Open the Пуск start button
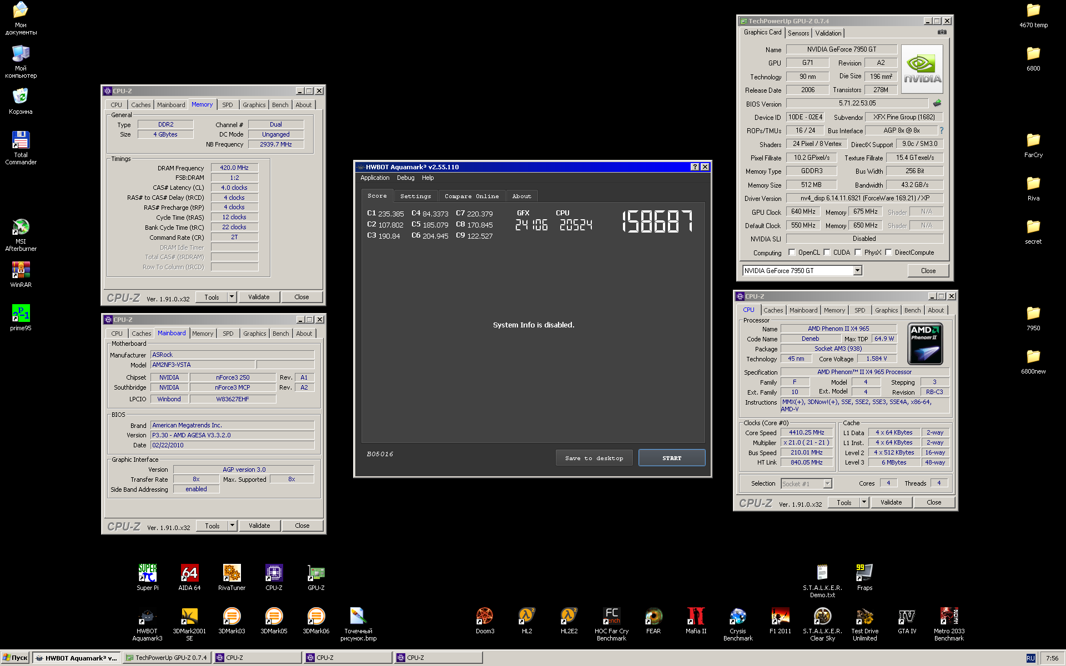The width and height of the screenshot is (1066, 666). pos(16,658)
